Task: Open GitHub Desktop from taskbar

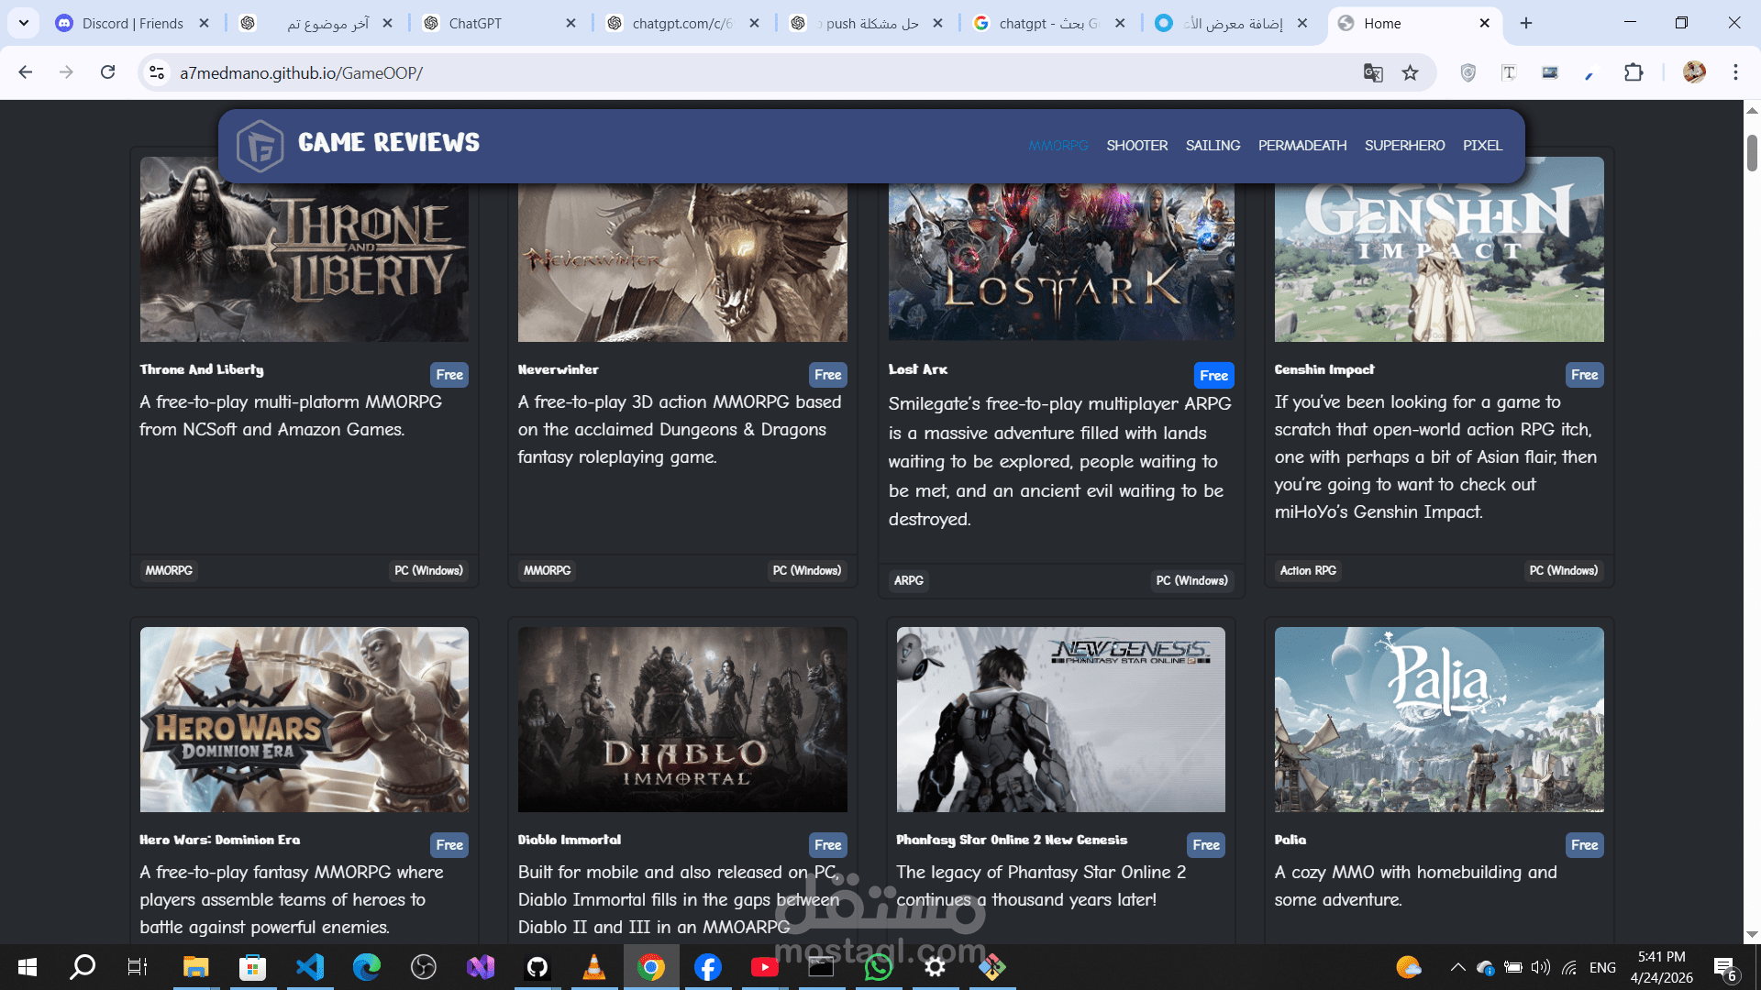Action: [x=537, y=967]
